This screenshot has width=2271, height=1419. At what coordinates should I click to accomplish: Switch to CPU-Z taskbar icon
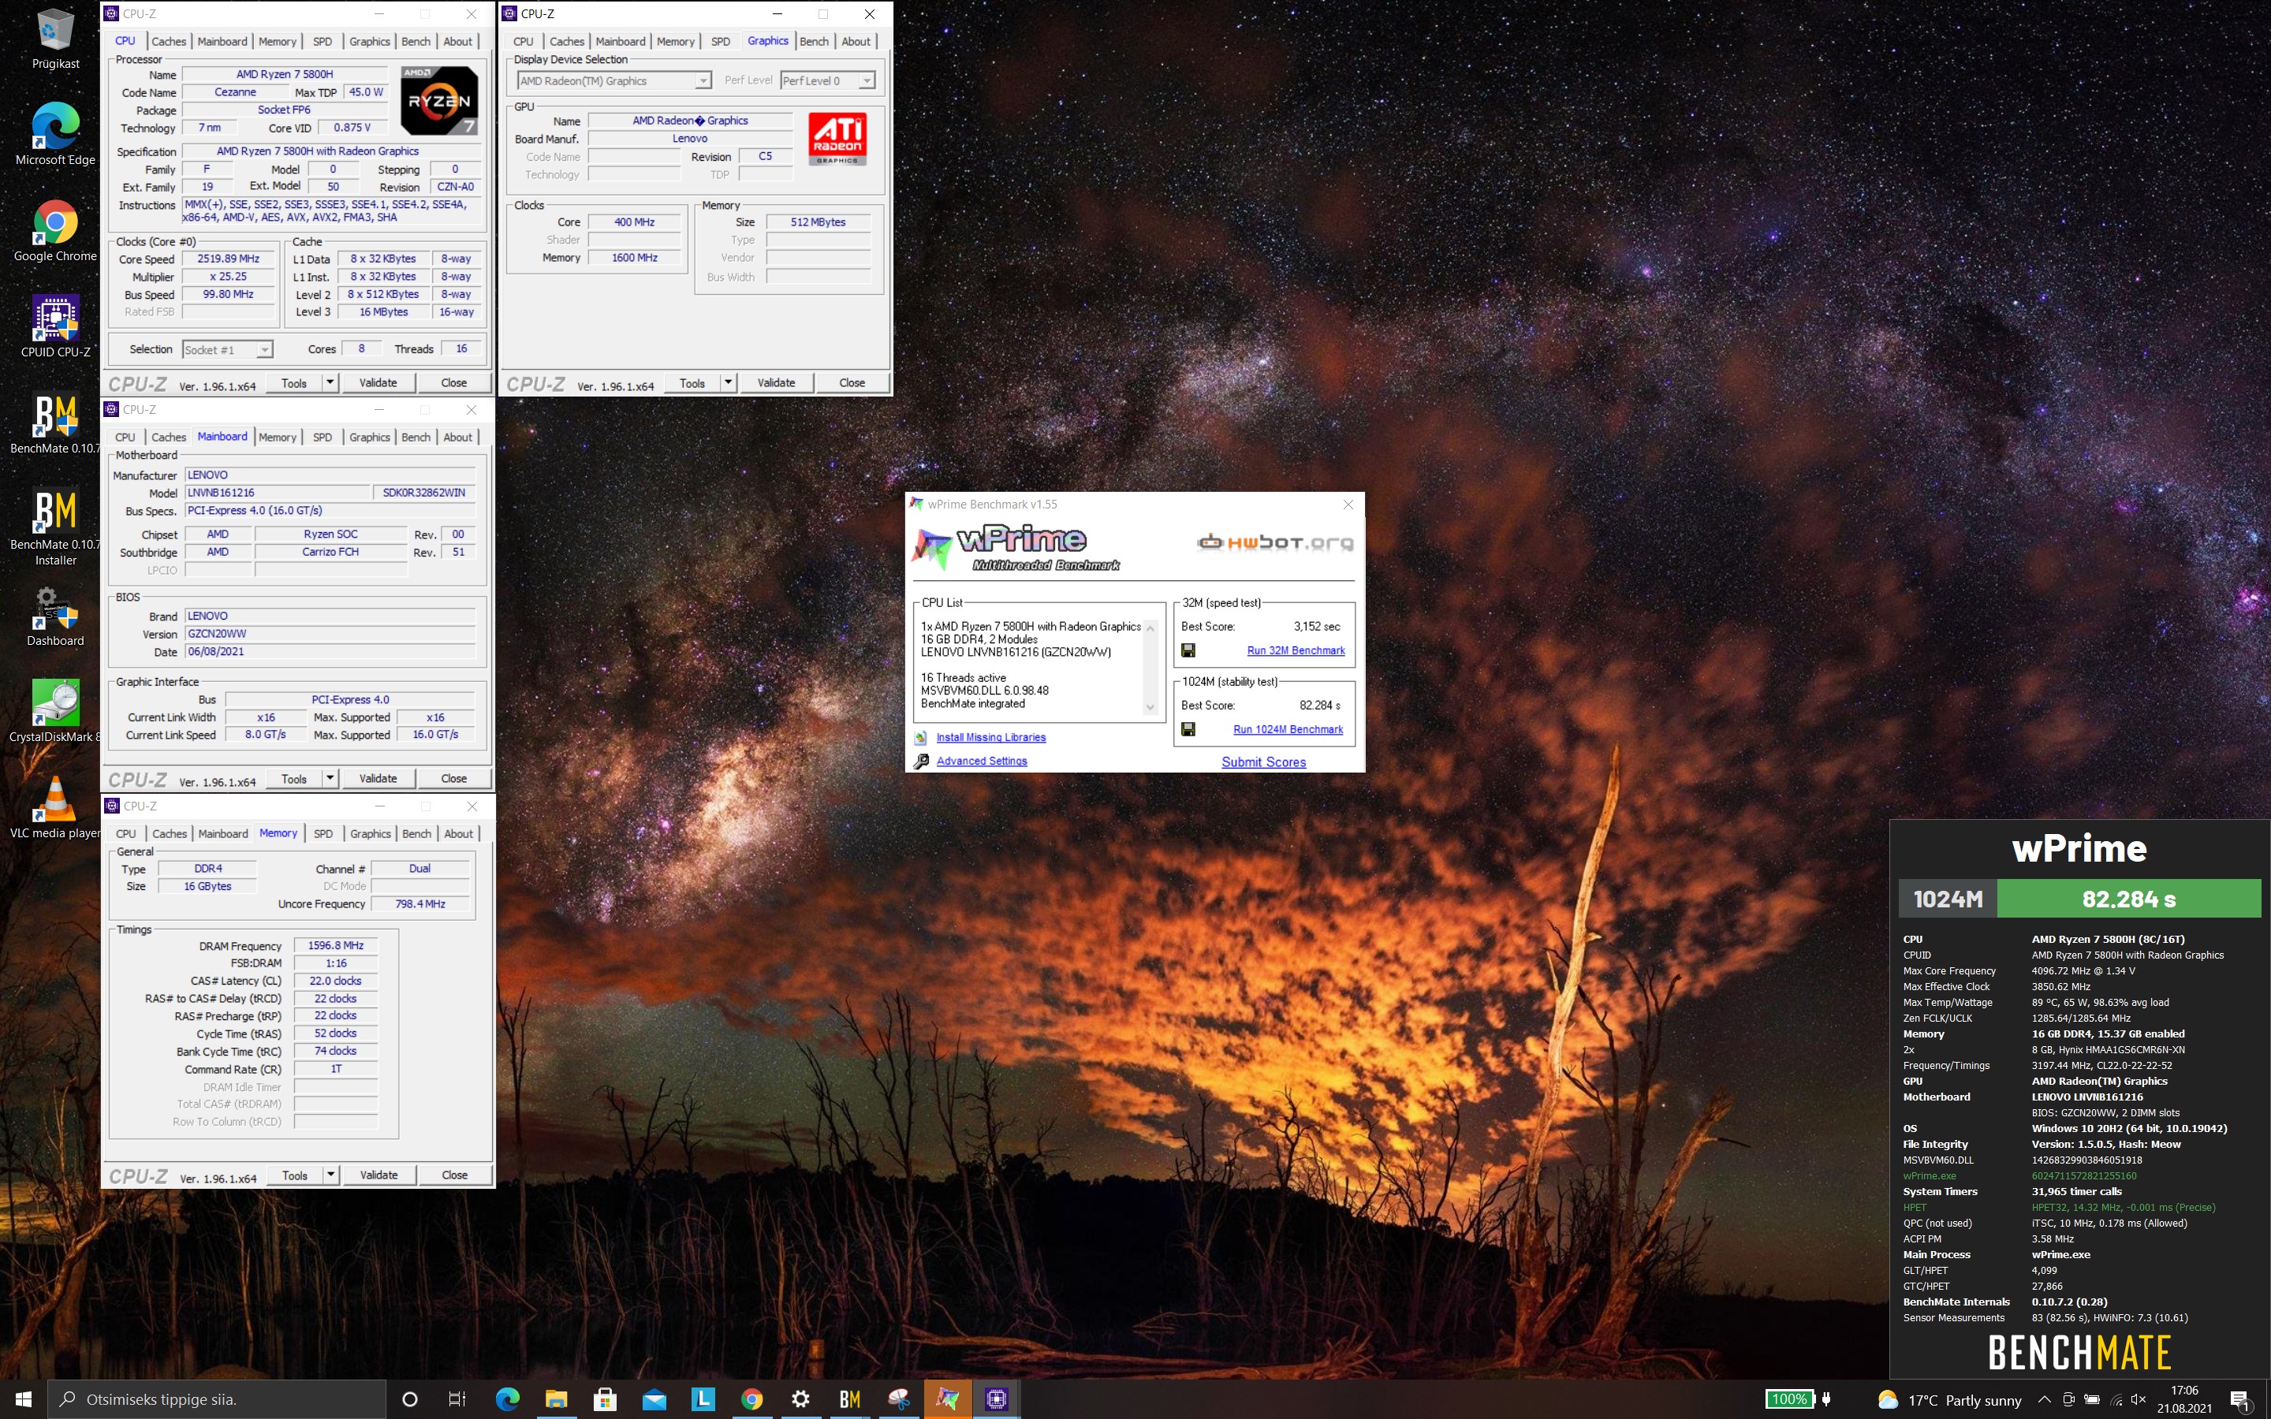(996, 1399)
